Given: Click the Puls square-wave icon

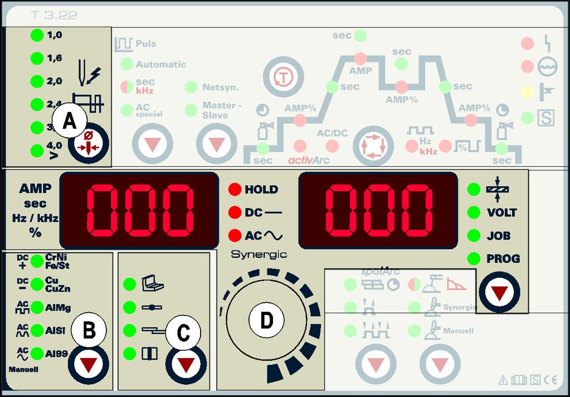Looking at the screenshot, I should pyautogui.click(x=123, y=45).
